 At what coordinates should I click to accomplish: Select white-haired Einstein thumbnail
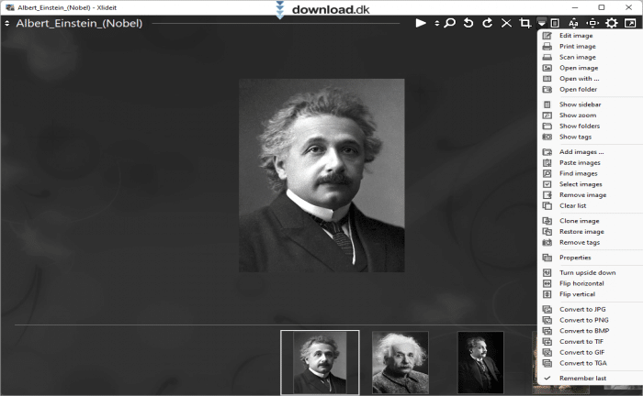coord(400,362)
